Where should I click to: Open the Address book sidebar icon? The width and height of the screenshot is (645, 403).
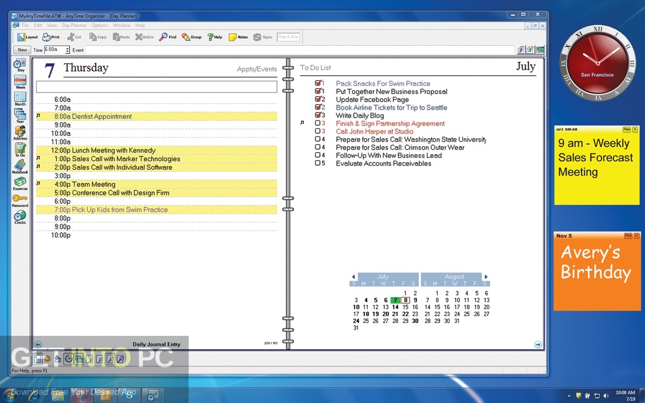(20, 133)
